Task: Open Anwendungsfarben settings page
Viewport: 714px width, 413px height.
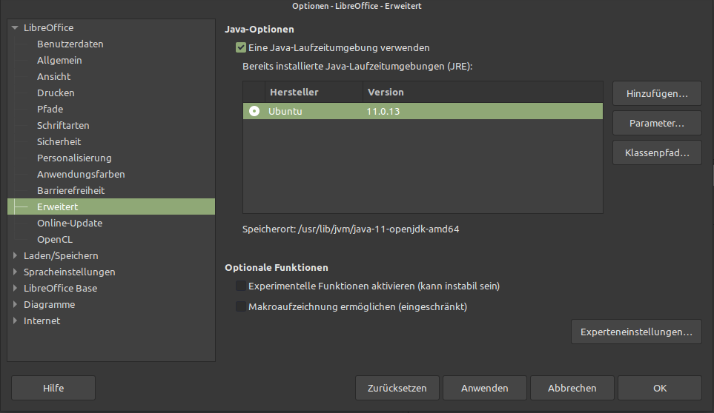Action: (81, 175)
